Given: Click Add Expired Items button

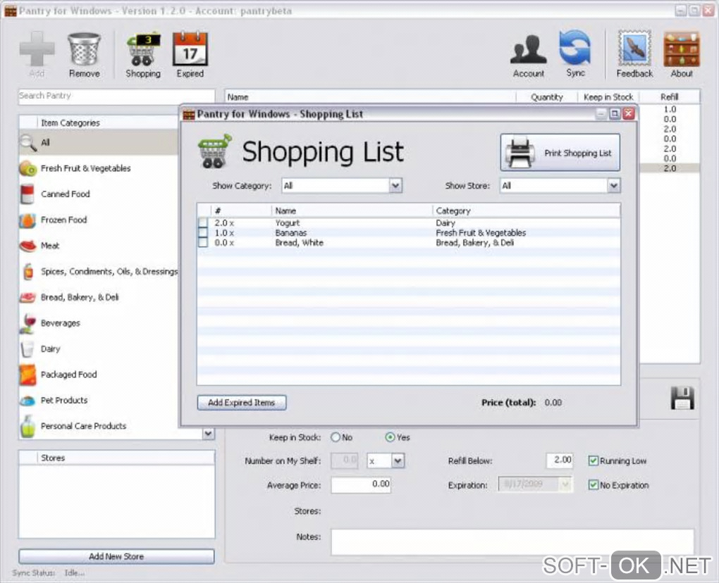Looking at the screenshot, I should tap(242, 403).
